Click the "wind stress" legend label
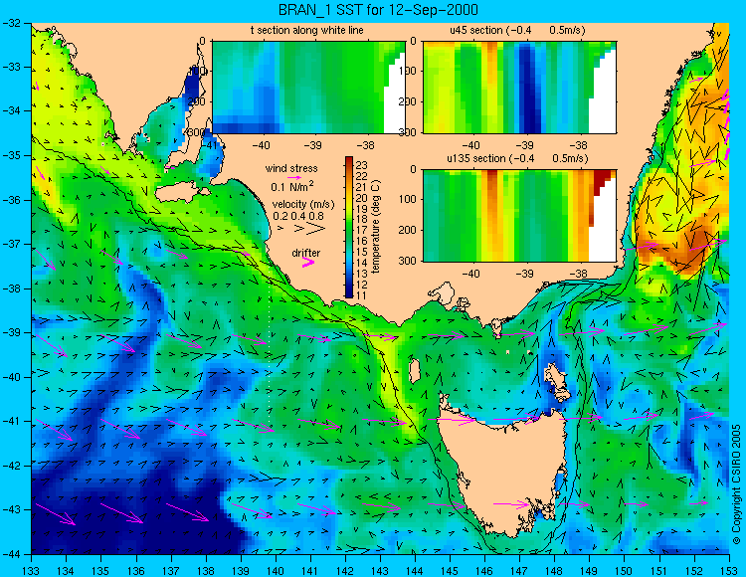The width and height of the screenshot is (746, 577). tap(291, 168)
